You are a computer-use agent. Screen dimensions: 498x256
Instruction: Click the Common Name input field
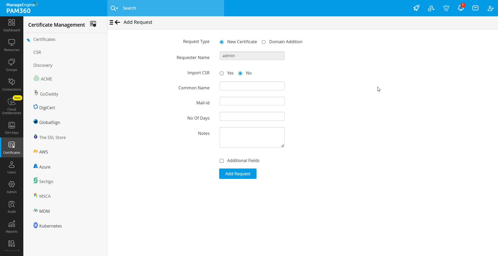[252, 86]
